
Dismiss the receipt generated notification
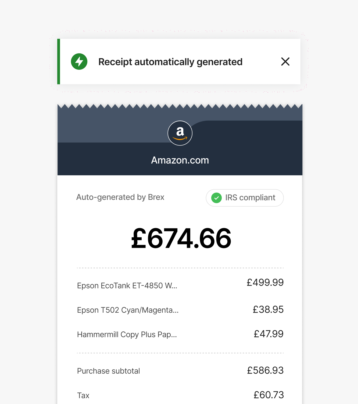pyautogui.click(x=285, y=62)
